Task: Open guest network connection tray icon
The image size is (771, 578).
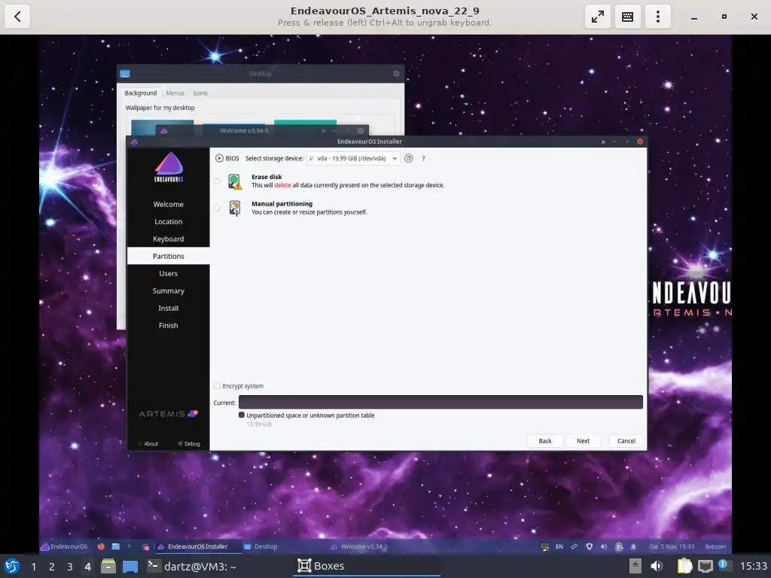Action: click(574, 546)
